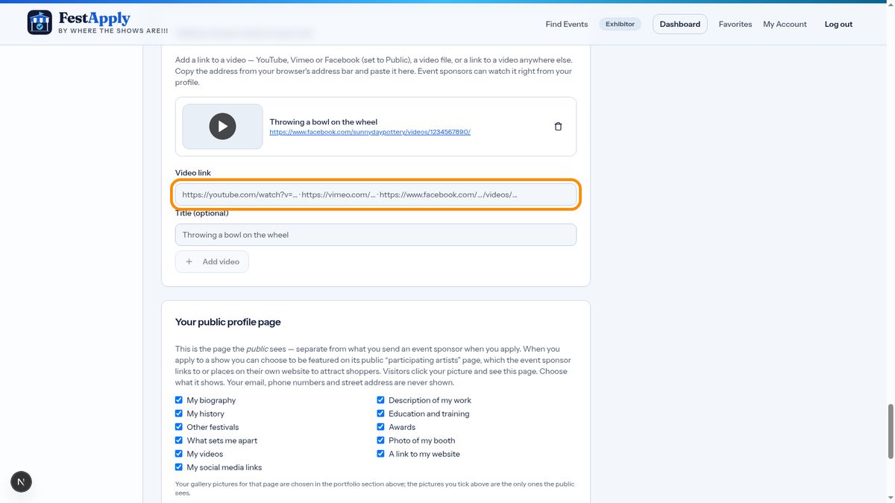Open the Facebook video URL link
The height and width of the screenshot is (503, 895).
[370, 132]
